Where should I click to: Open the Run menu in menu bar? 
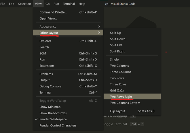tap(56, 4)
